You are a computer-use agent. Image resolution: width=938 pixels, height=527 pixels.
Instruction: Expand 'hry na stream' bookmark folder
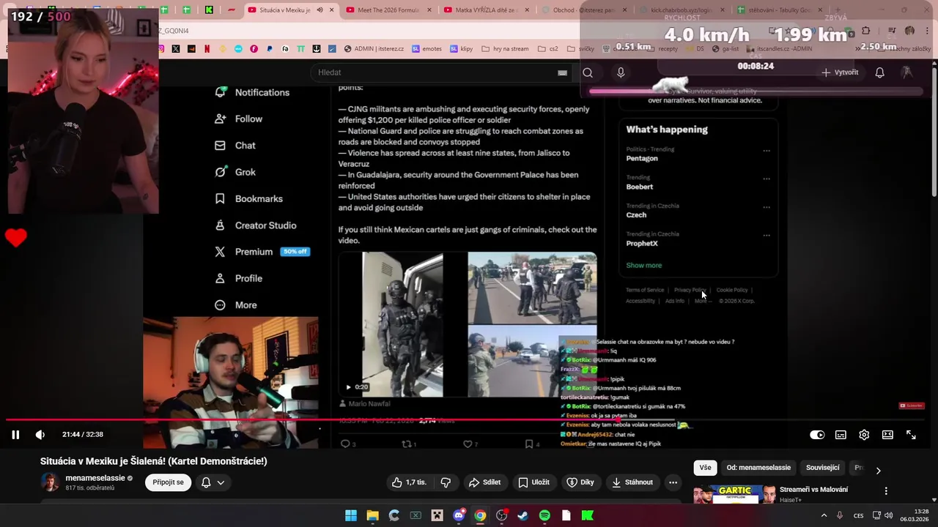click(x=505, y=49)
